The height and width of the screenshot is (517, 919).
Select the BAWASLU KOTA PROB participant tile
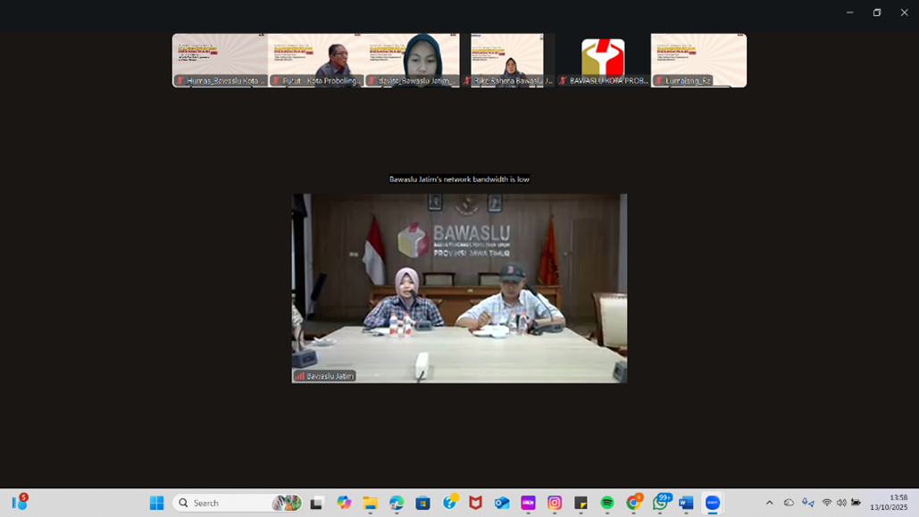603,61
